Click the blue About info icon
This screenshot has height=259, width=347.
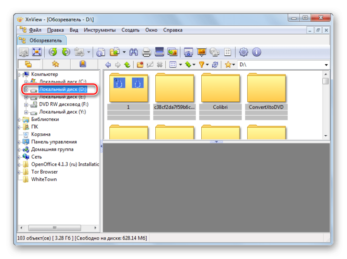click(x=256, y=52)
